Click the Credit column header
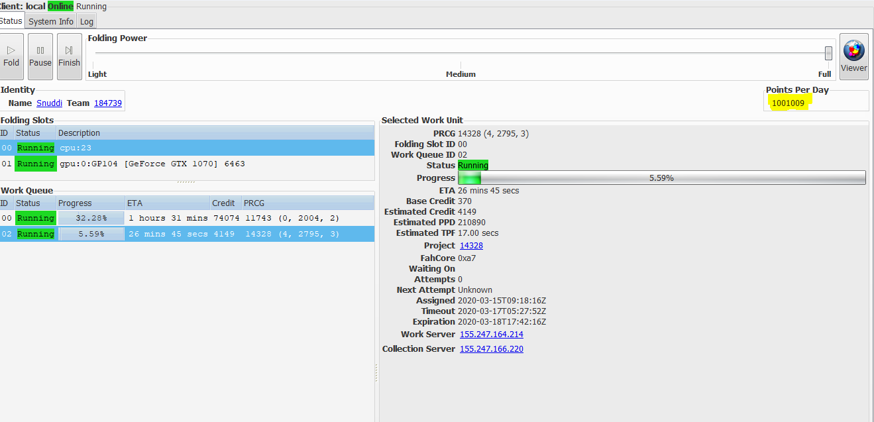 tap(223, 203)
